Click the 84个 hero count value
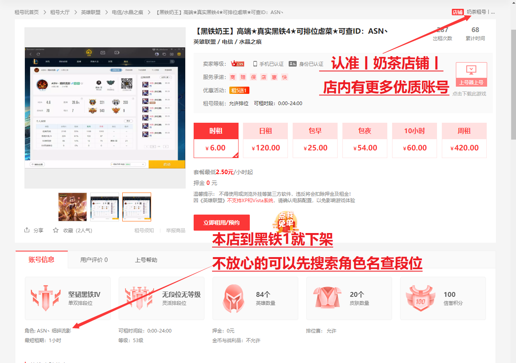 [263, 294]
